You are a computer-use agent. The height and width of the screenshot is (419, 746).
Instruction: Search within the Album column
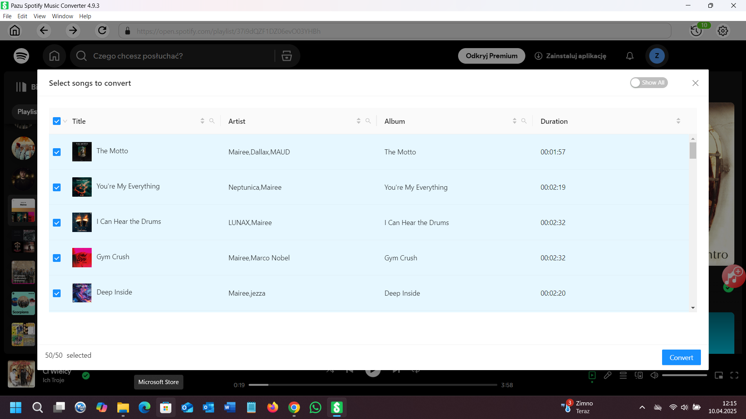(524, 121)
